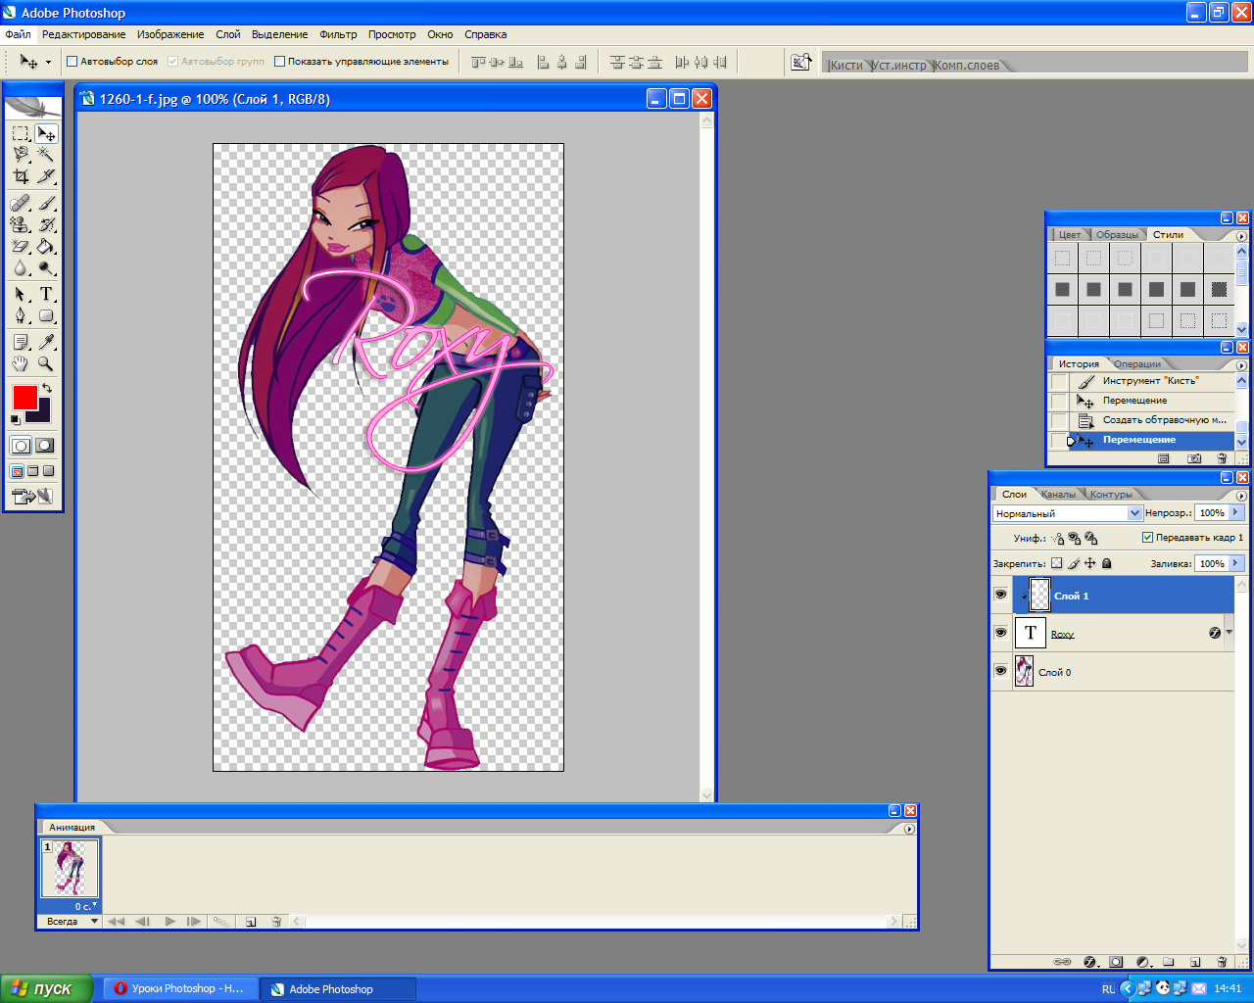Select the Hand tool

(21, 363)
